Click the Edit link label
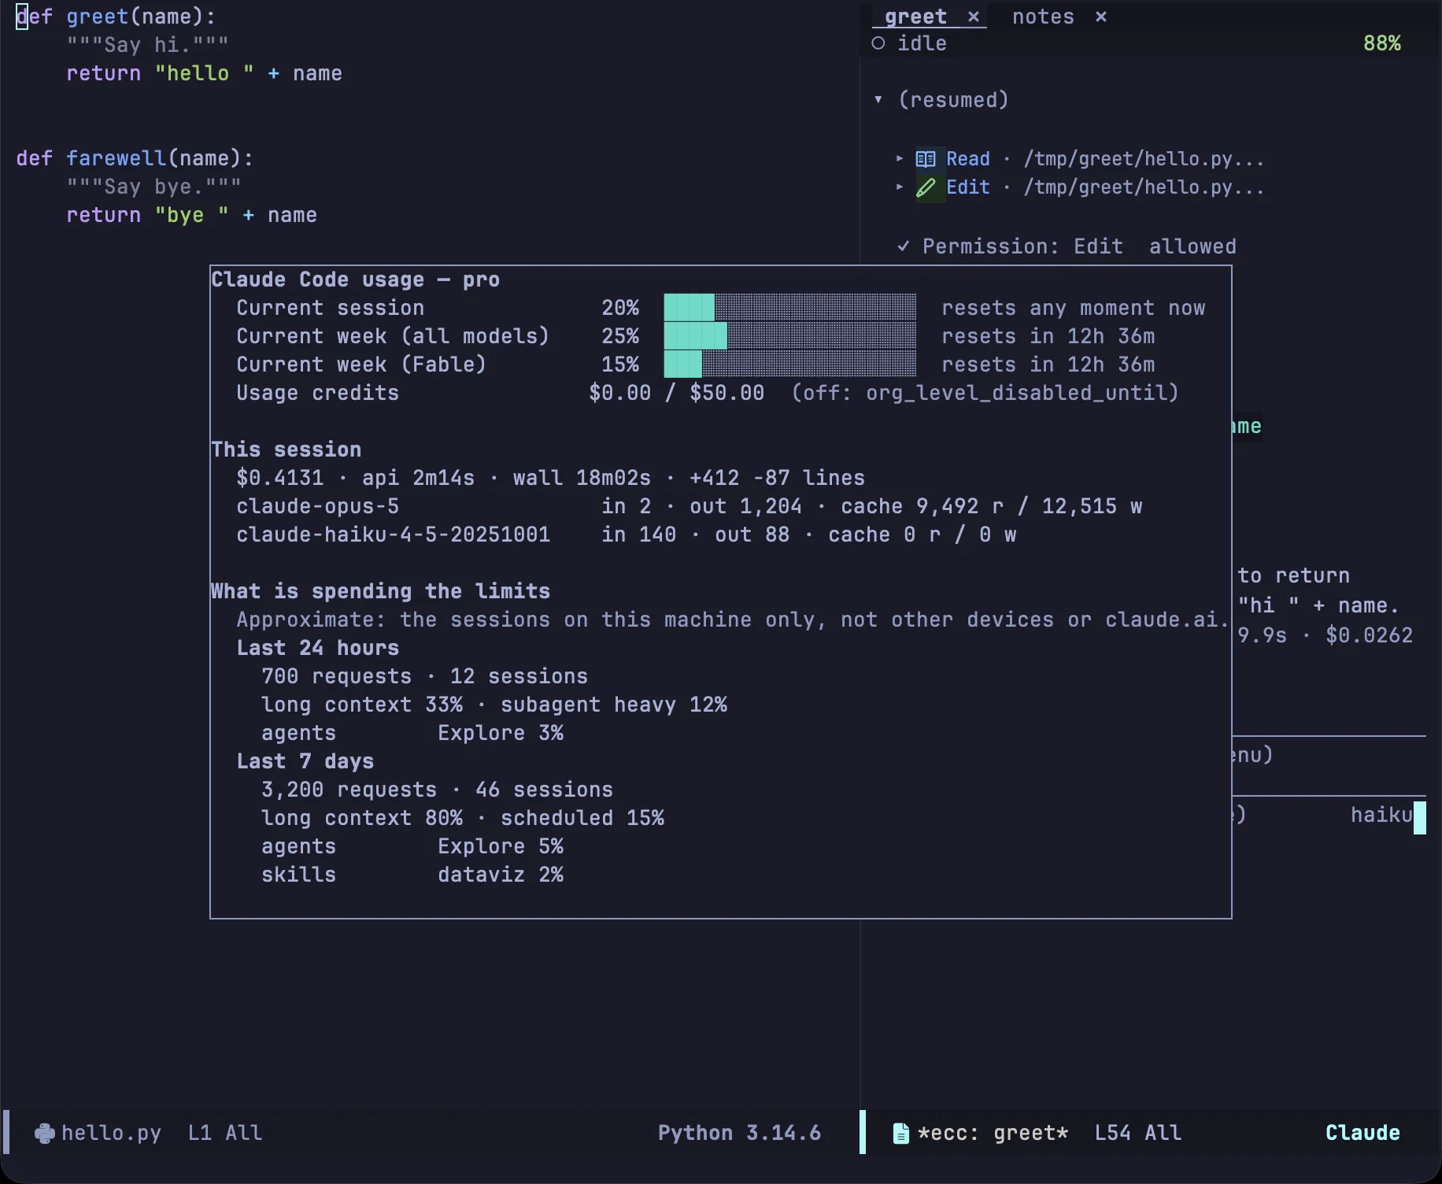The image size is (1442, 1184). click(967, 187)
